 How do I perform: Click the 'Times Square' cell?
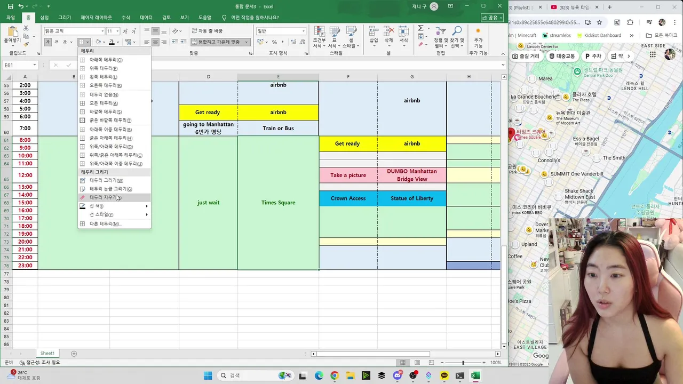(x=278, y=203)
